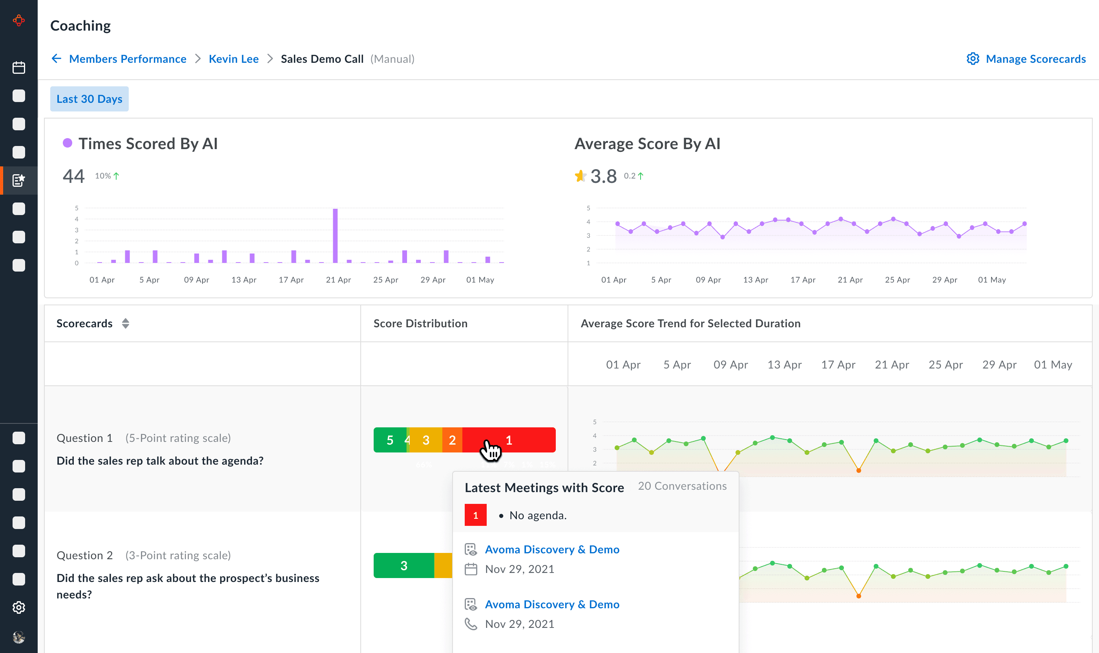Go to Kevin Lee breadcrumb
The image size is (1099, 653).
233,59
